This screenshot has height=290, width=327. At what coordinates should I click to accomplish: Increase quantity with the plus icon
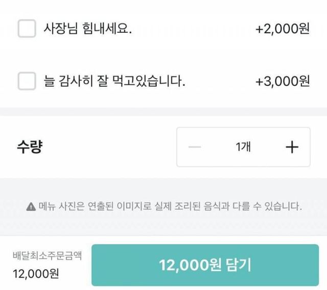(291, 147)
